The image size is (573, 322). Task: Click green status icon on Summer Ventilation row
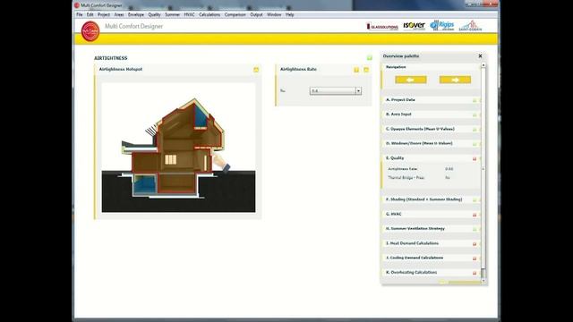tap(475, 229)
